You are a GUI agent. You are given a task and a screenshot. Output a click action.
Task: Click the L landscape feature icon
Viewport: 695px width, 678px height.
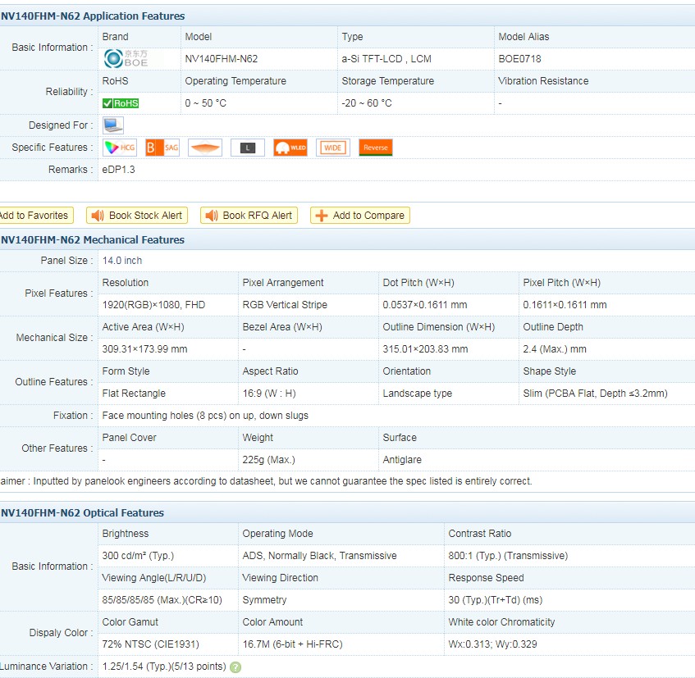(248, 148)
